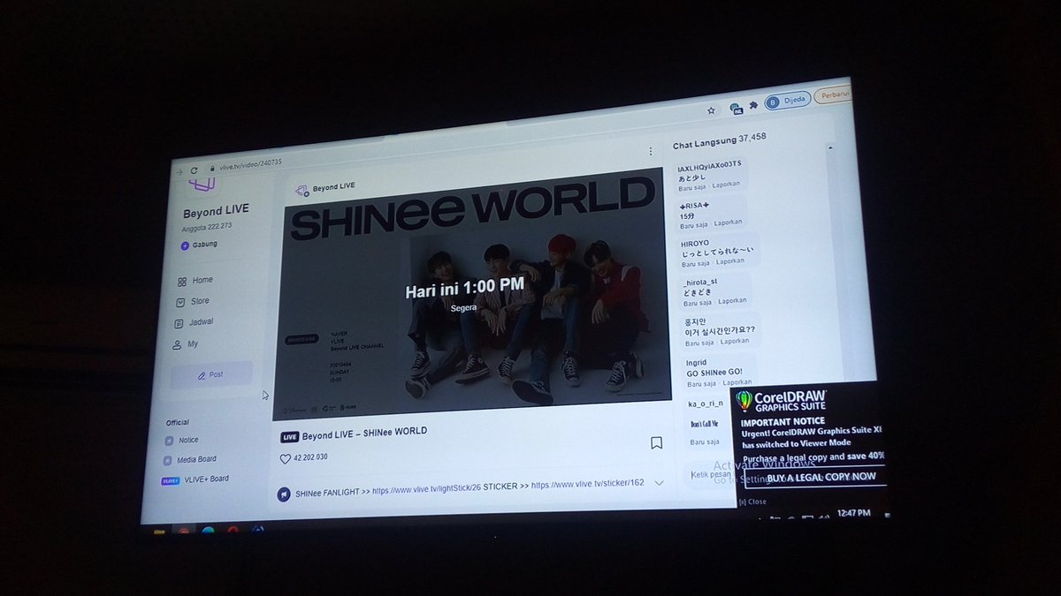This screenshot has width=1061, height=596.
Task: Open the Media Board
Action: pos(189,459)
